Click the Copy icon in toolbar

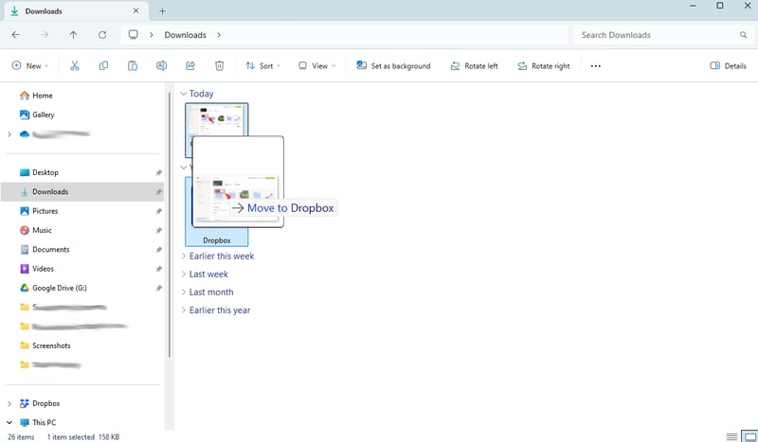(x=104, y=66)
